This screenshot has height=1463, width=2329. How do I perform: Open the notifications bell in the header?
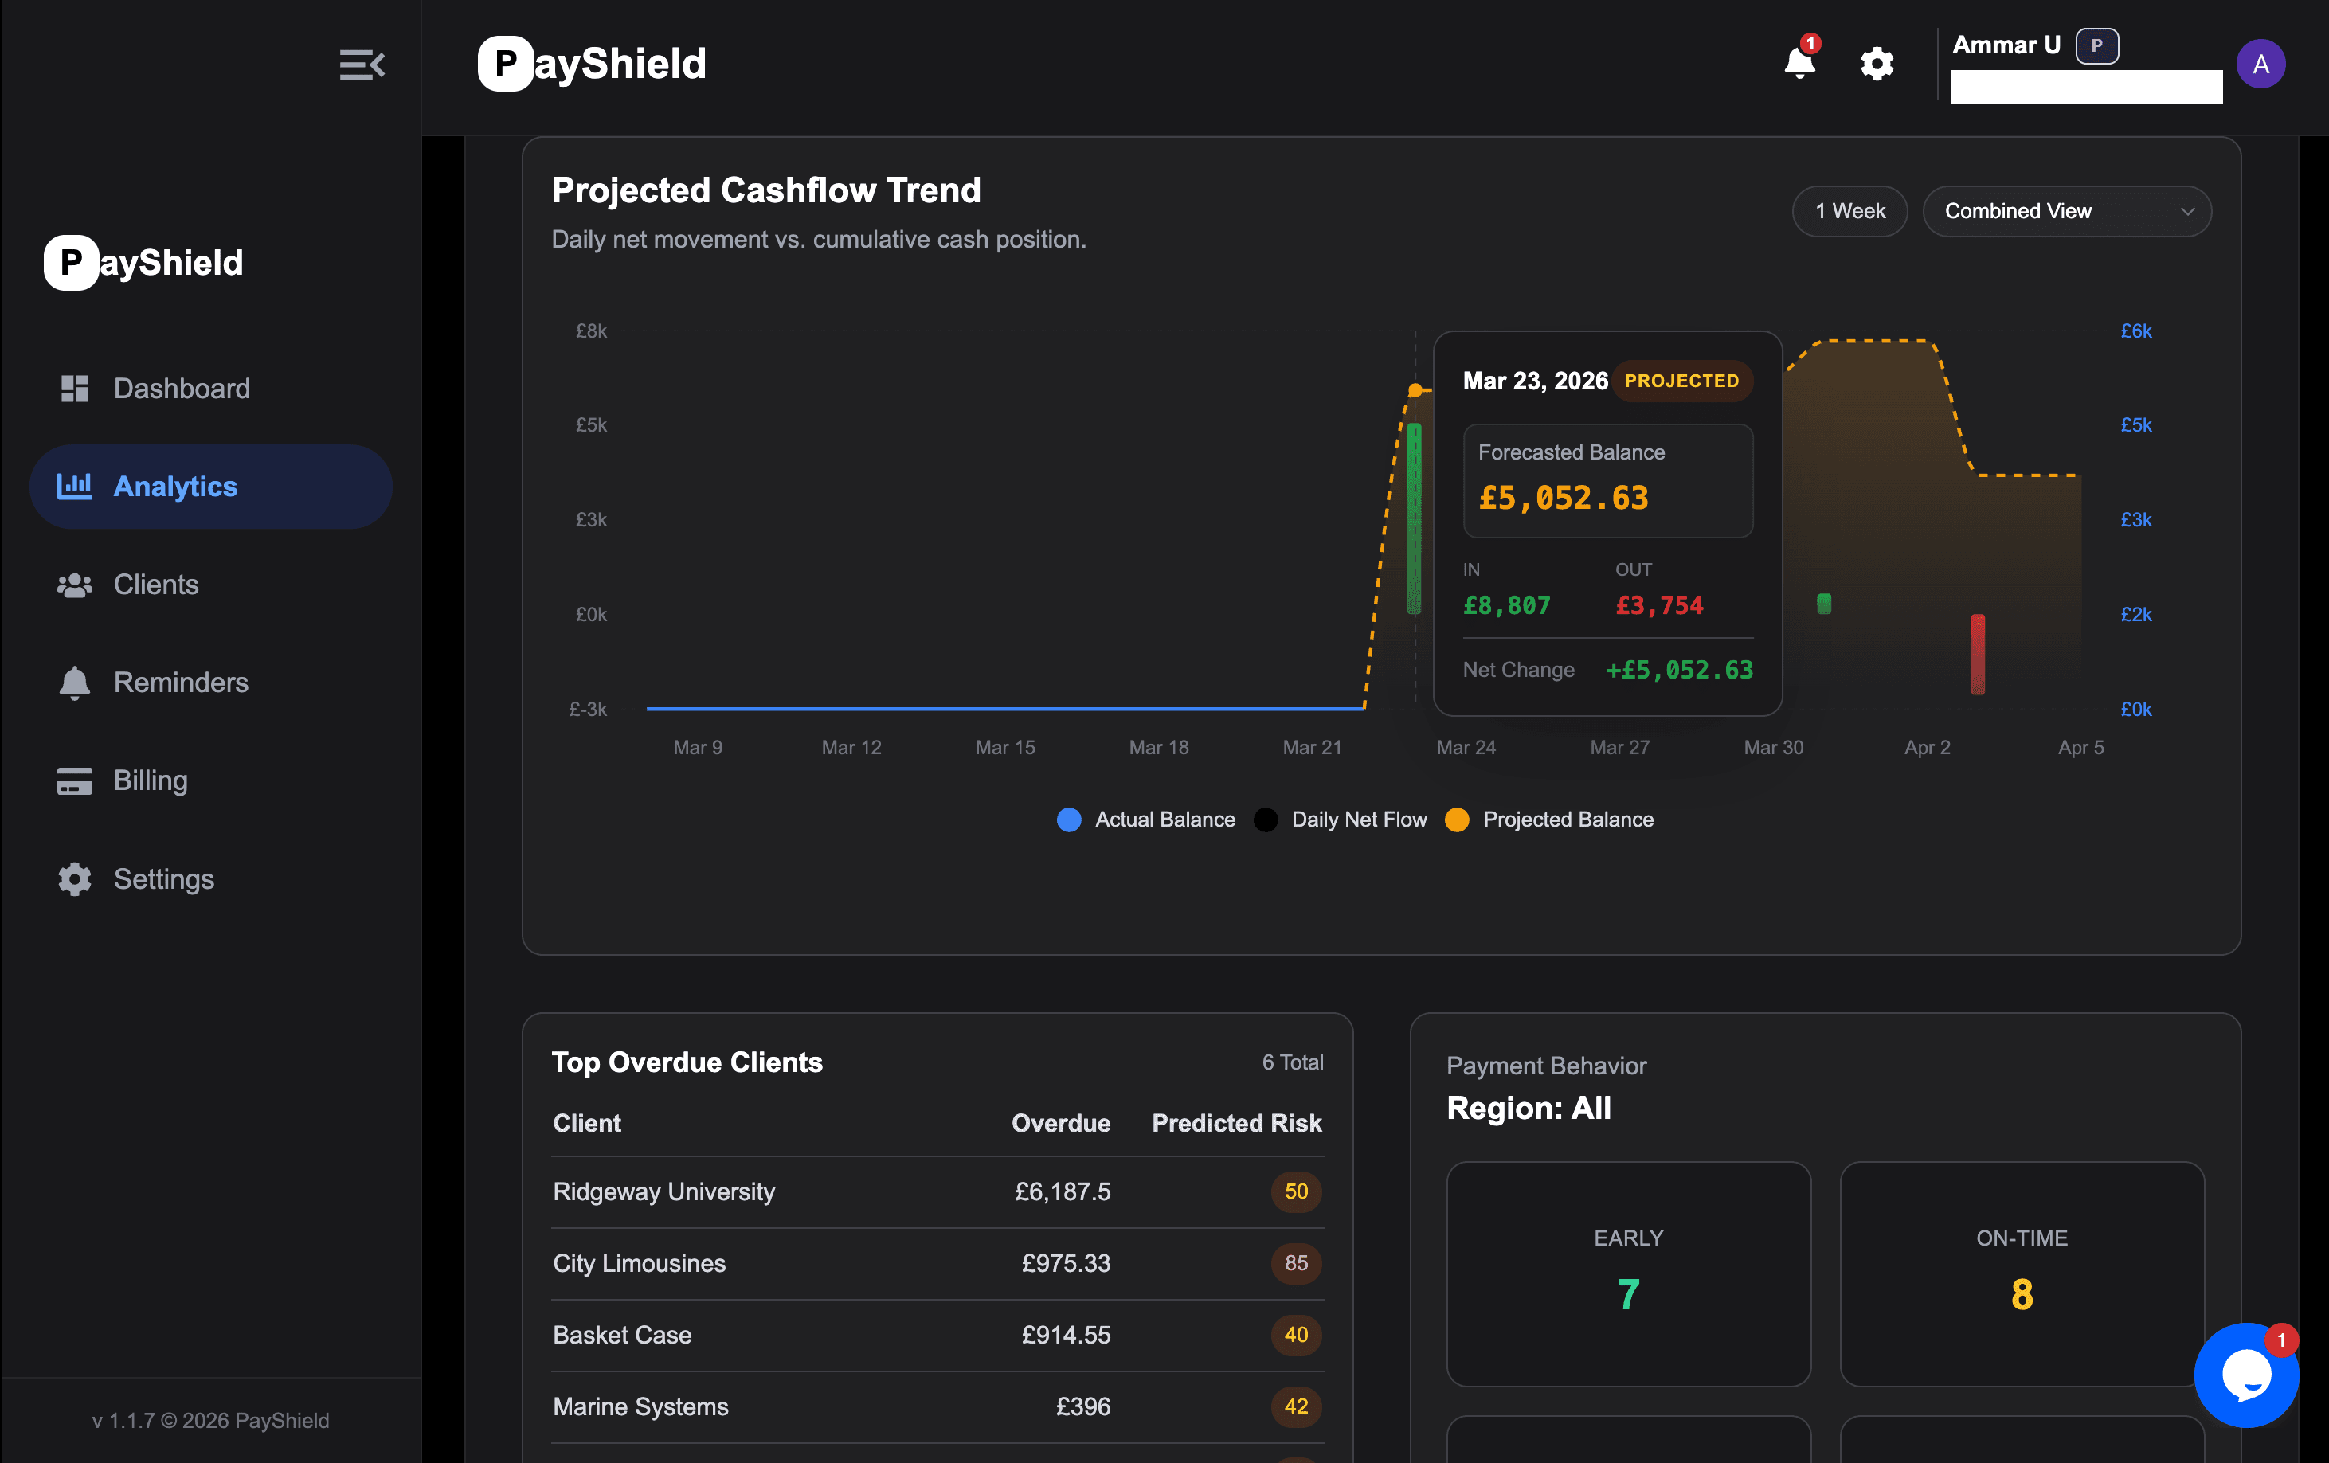(x=1800, y=63)
